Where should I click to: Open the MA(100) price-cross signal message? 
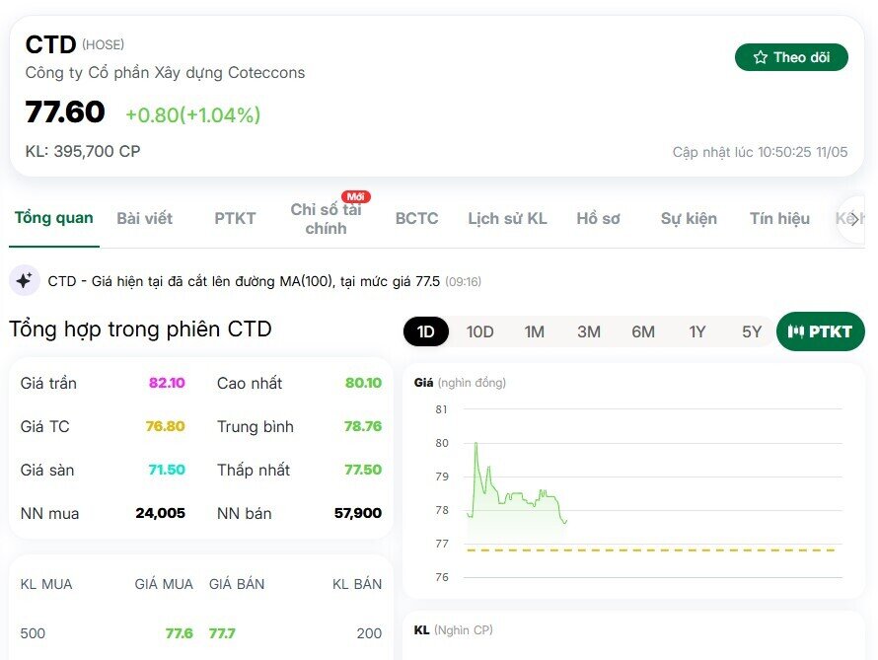pos(264,281)
